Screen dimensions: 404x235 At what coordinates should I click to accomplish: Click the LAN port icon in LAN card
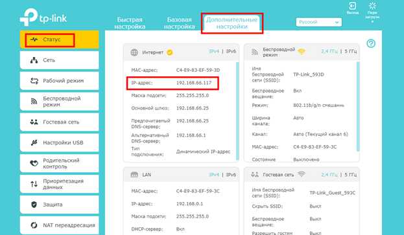point(134,175)
